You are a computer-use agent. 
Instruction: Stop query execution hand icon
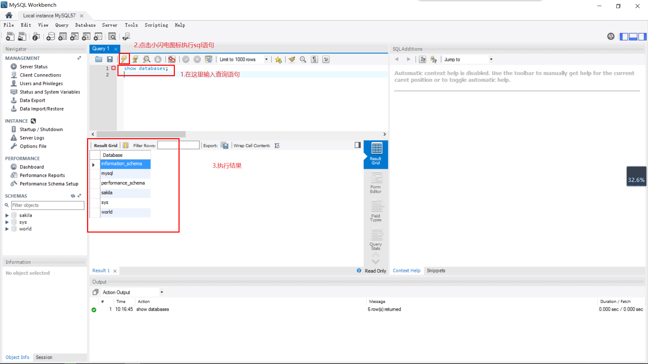coord(158,59)
